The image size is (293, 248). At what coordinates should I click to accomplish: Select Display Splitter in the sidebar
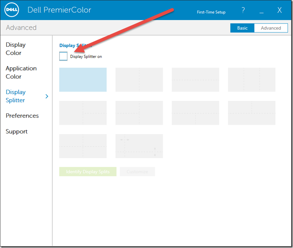click(x=16, y=96)
